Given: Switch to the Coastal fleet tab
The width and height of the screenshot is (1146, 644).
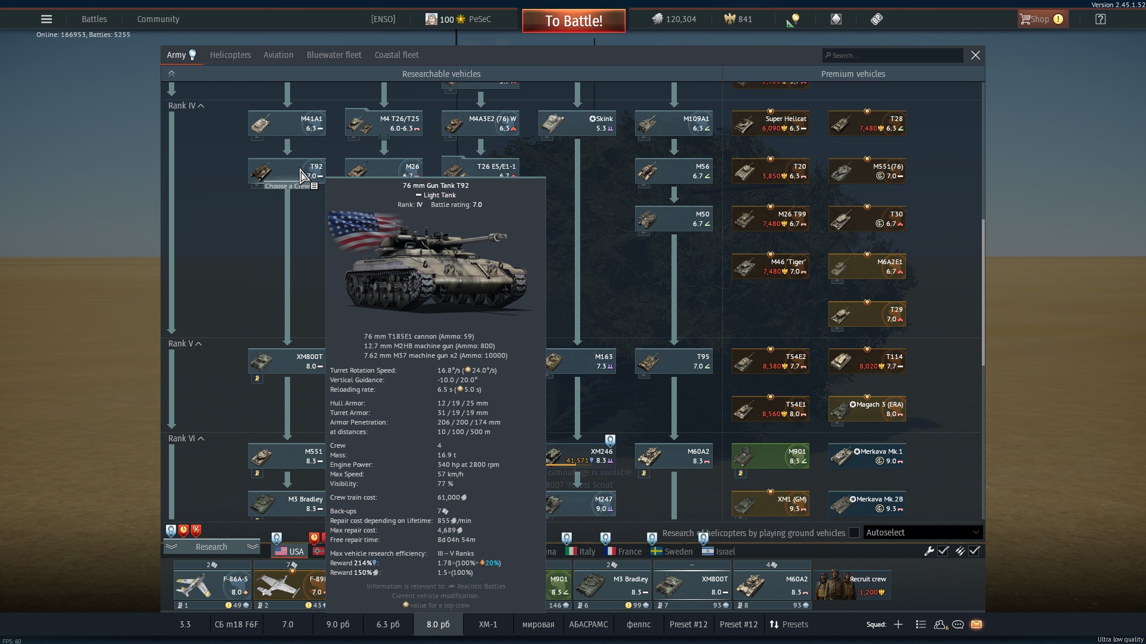Looking at the screenshot, I should point(397,55).
